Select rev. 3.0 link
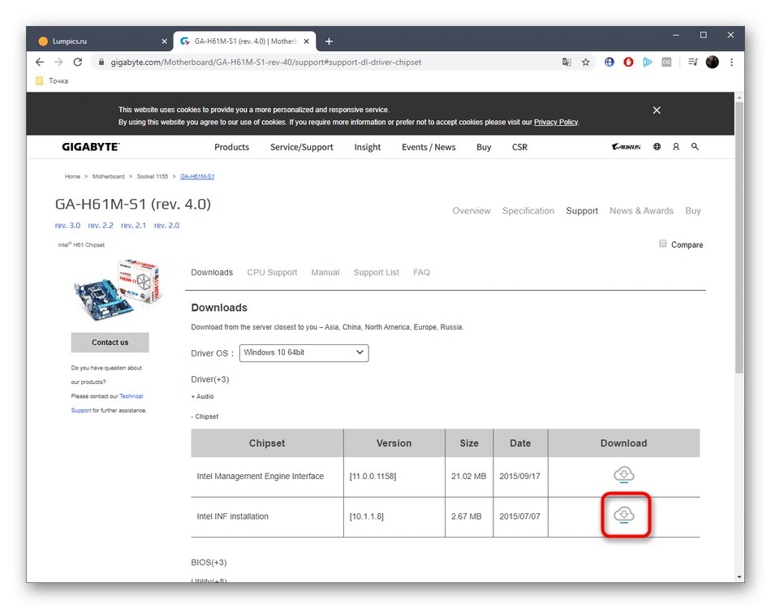 [67, 225]
